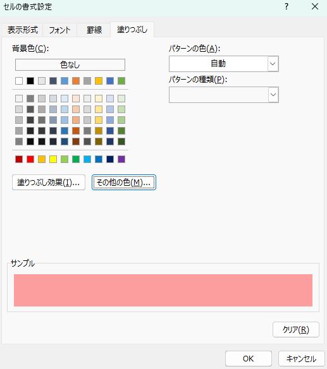This screenshot has height=369, width=327.
Task: Pick the orange swatch in theme row
Action: 76,81
